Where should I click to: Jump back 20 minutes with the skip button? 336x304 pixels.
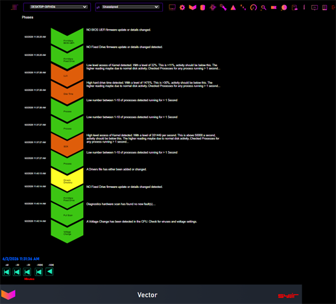point(27,272)
